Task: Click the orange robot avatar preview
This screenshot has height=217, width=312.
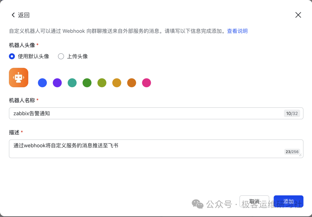Action: pyautogui.click(x=18, y=77)
